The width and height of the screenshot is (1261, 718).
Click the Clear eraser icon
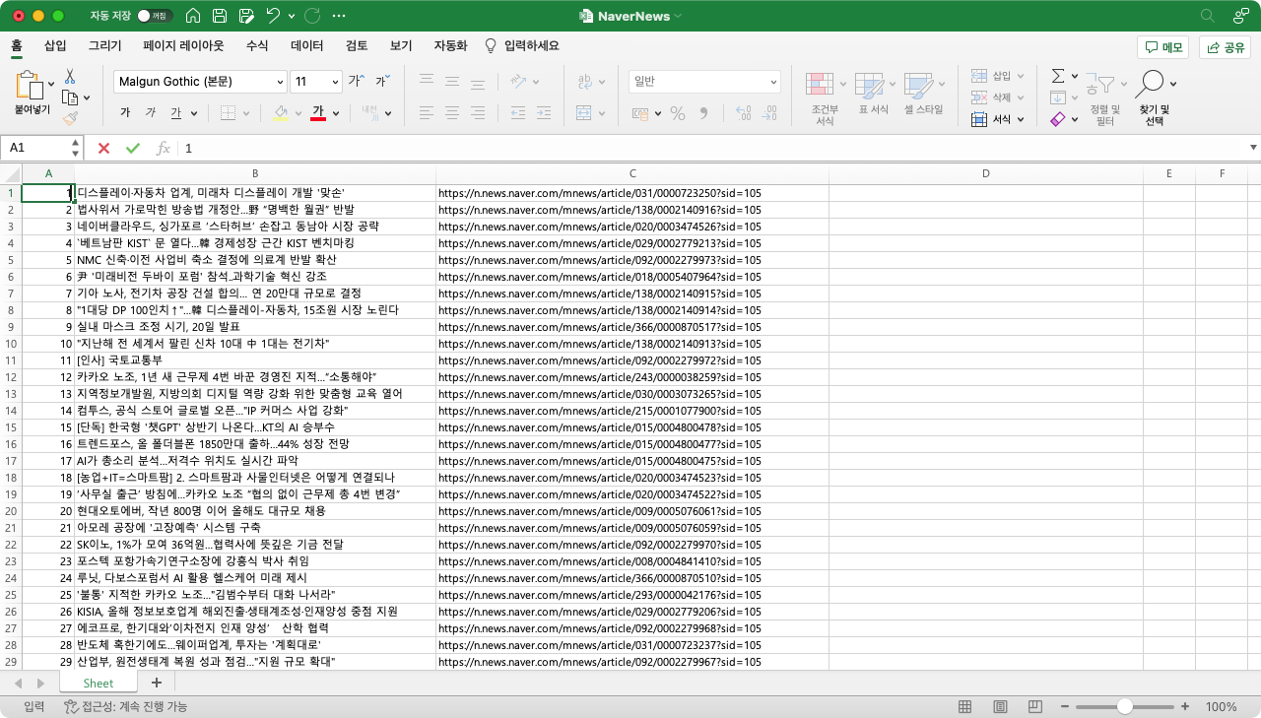[x=1057, y=119]
